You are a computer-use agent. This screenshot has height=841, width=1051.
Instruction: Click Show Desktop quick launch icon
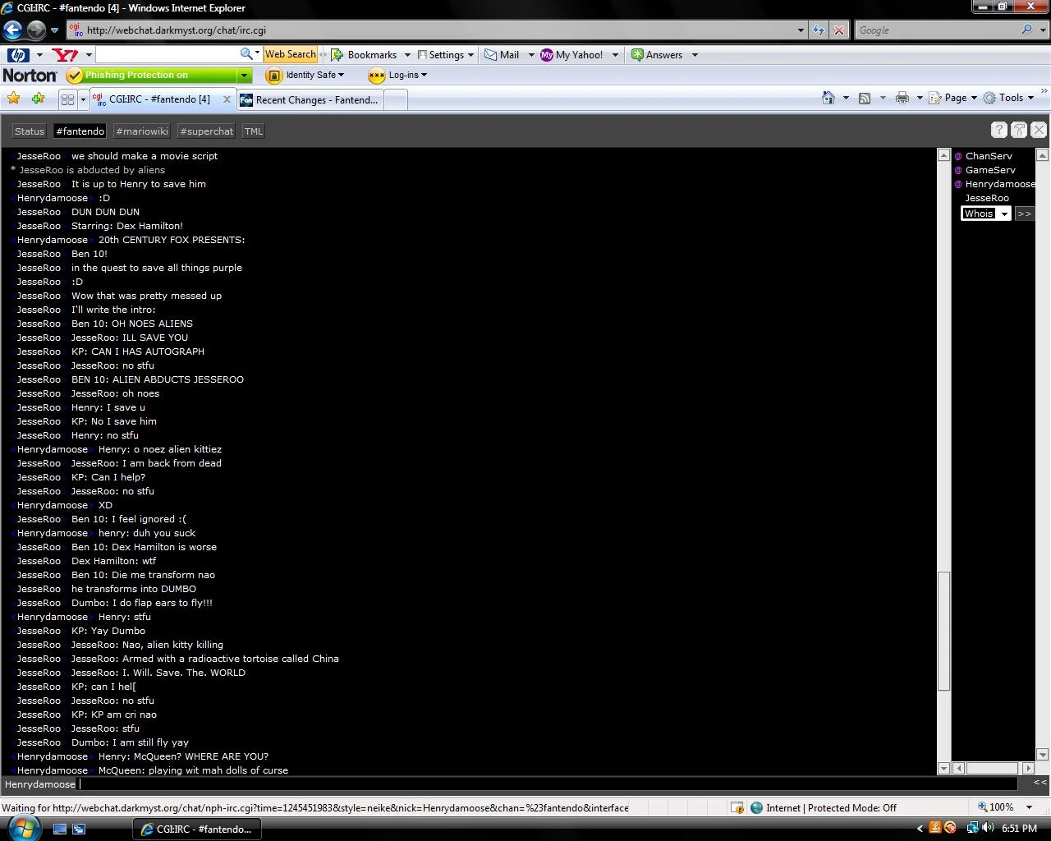click(x=60, y=829)
